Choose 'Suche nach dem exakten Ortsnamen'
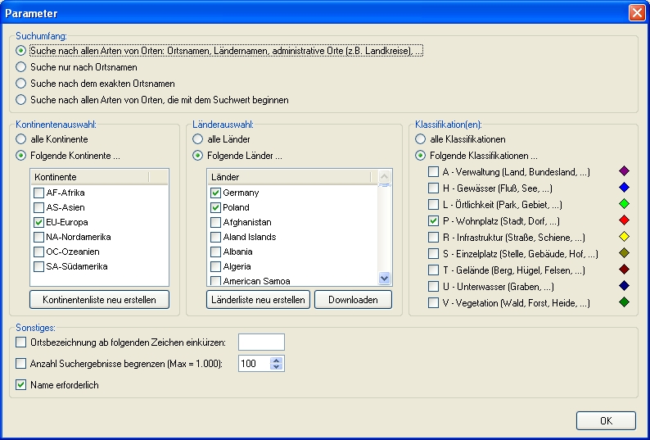This screenshot has height=440, width=650. pyautogui.click(x=20, y=84)
